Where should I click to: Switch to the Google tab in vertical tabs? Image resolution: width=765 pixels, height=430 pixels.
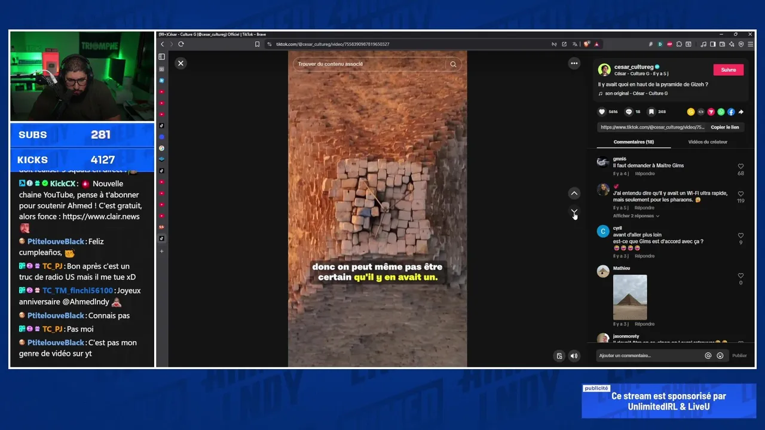(x=161, y=148)
